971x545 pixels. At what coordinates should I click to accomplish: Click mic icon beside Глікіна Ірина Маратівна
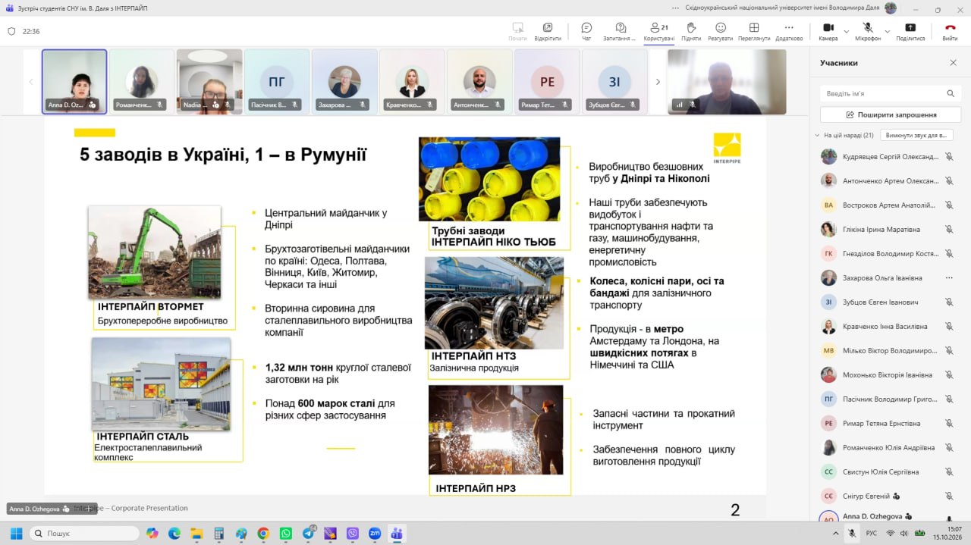tap(948, 230)
